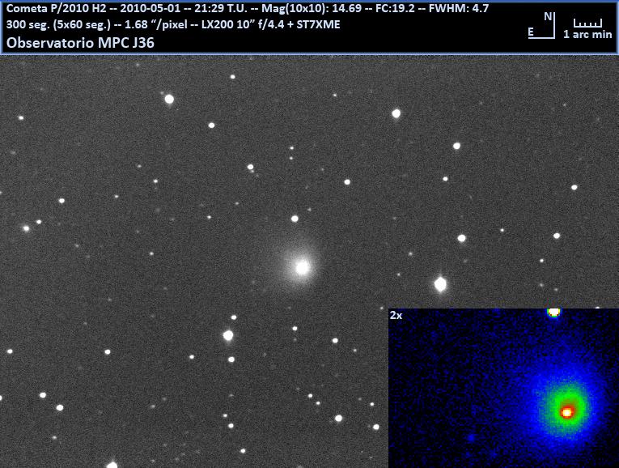Image resolution: width=619 pixels, height=468 pixels.
Task: Click the "N" north label
Action: (x=548, y=16)
